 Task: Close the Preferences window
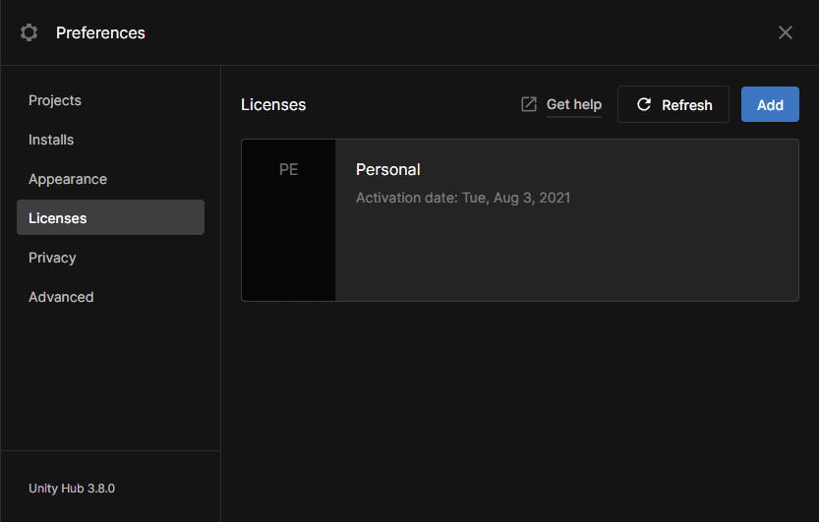point(785,32)
